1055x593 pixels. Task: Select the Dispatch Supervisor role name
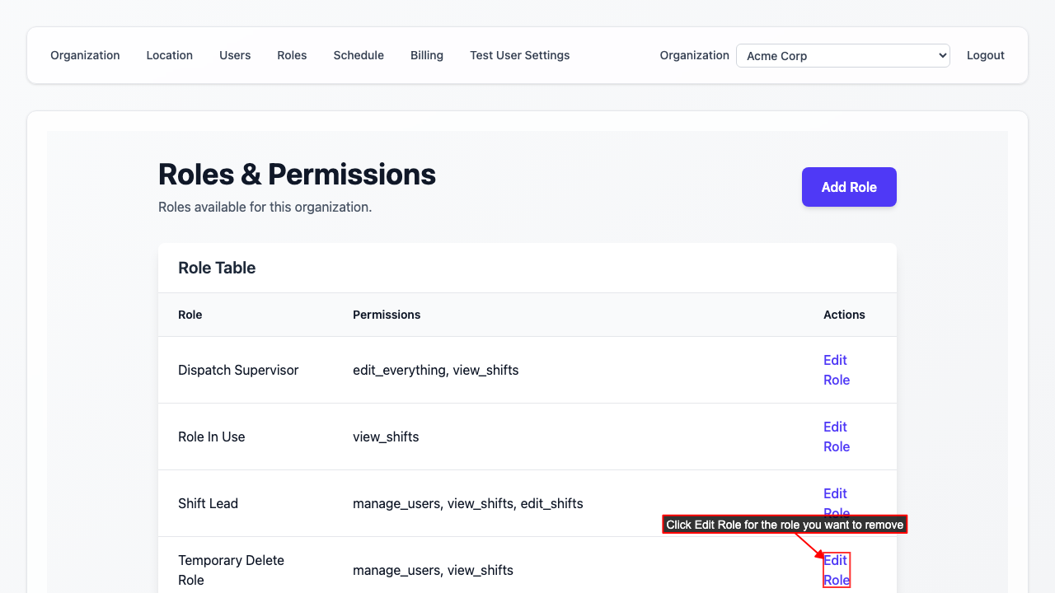click(238, 370)
